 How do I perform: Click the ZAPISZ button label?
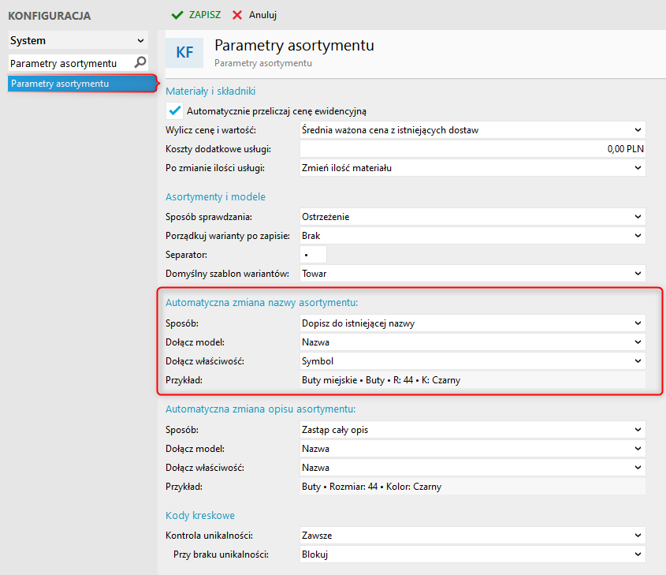coord(205,15)
